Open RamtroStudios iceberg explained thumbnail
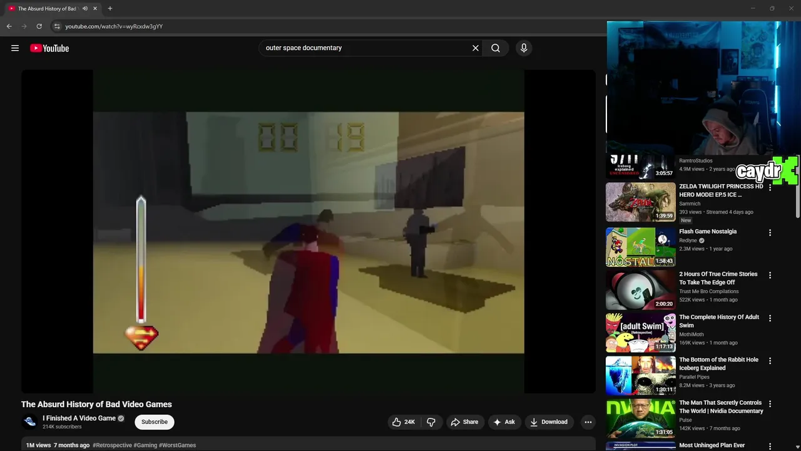This screenshot has width=801, height=451. point(641,167)
